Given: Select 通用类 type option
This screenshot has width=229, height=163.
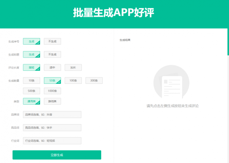Looking at the screenshot, I should tap(31, 101).
